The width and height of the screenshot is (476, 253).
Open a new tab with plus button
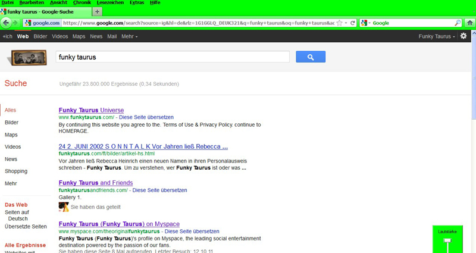pyautogui.click(x=98, y=11)
